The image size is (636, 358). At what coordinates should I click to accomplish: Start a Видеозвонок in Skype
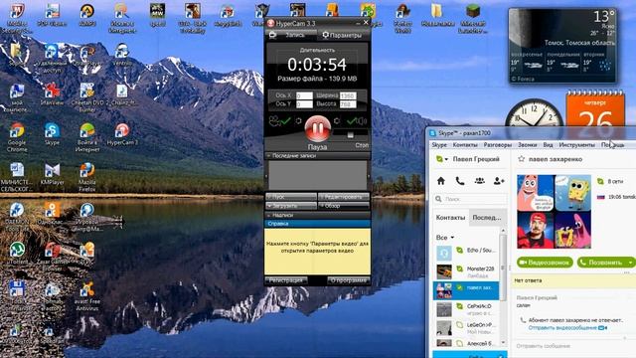click(545, 263)
